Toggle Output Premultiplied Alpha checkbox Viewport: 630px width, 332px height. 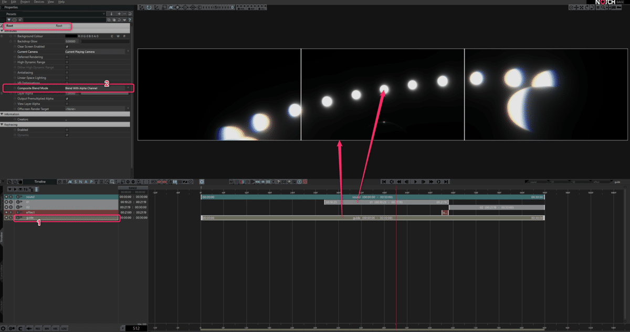pyautogui.click(x=67, y=98)
